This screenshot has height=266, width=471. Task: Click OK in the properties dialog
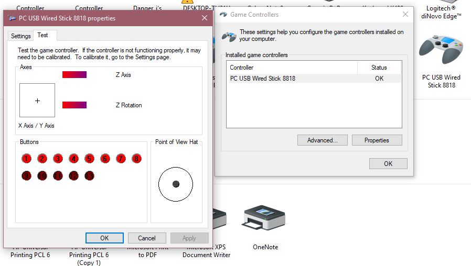pos(104,238)
